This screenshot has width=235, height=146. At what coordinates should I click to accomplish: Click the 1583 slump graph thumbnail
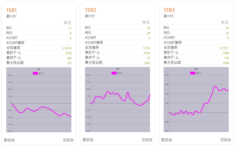click(196, 100)
